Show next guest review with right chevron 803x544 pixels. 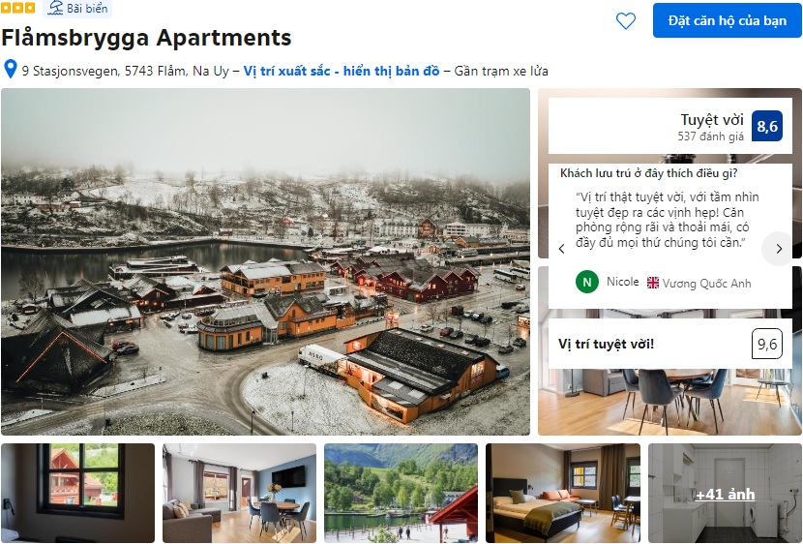click(779, 249)
